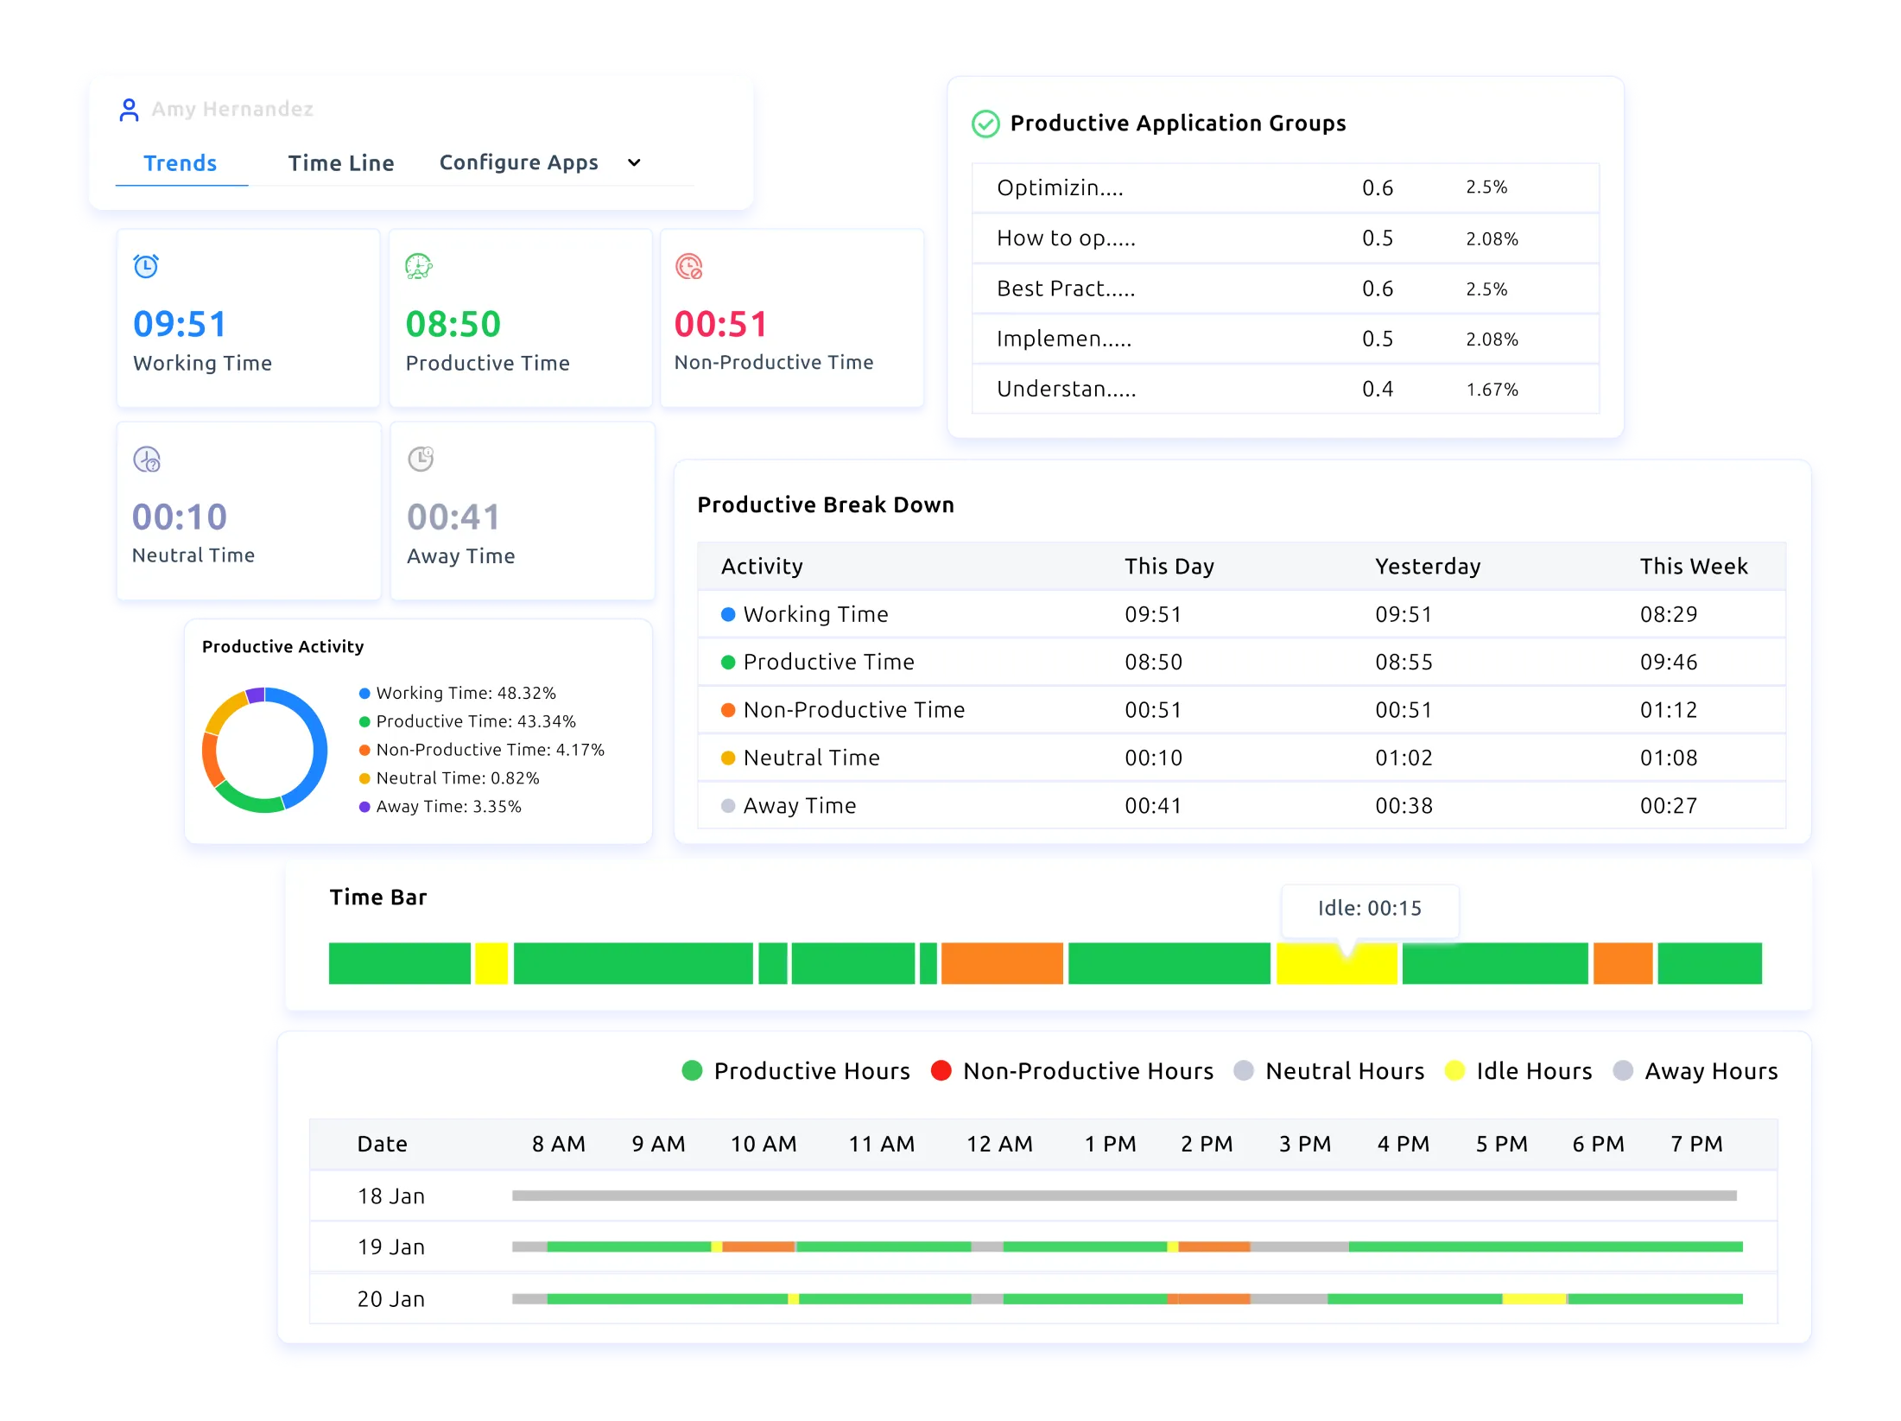
Task: Switch to the Time Line tab
Action: [341, 163]
